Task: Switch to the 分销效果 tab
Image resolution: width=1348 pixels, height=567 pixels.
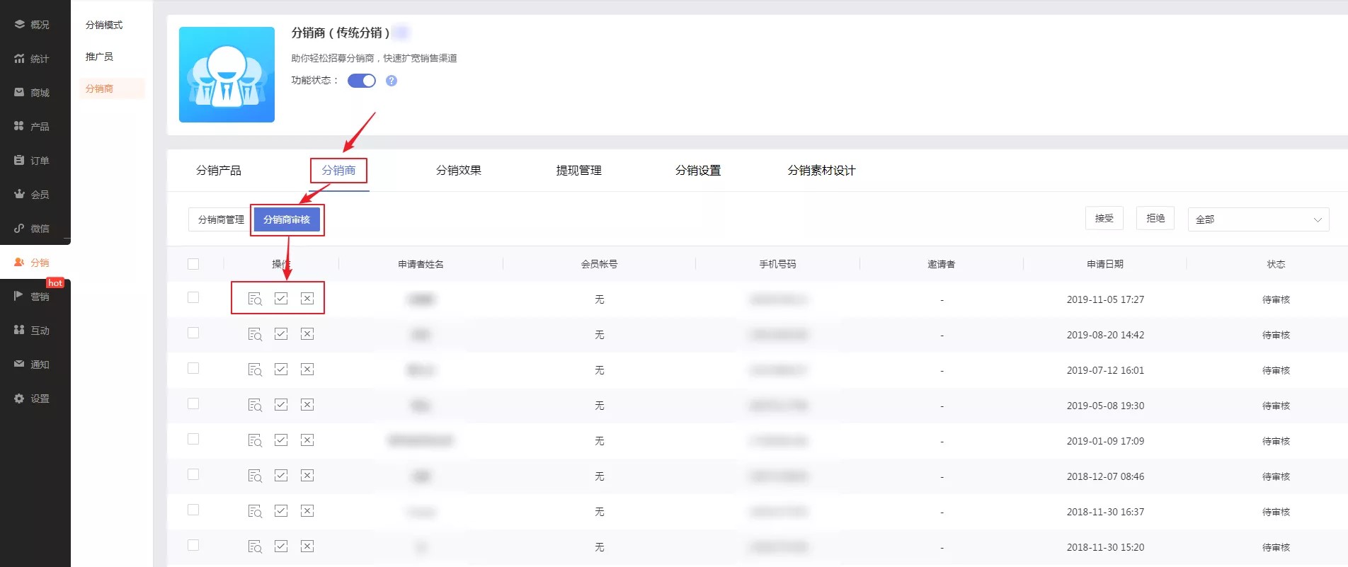Action: point(459,171)
